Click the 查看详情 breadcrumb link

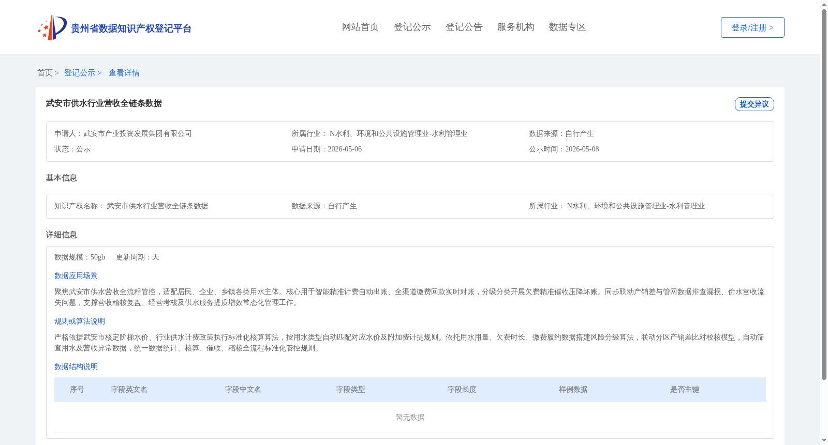(x=124, y=73)
